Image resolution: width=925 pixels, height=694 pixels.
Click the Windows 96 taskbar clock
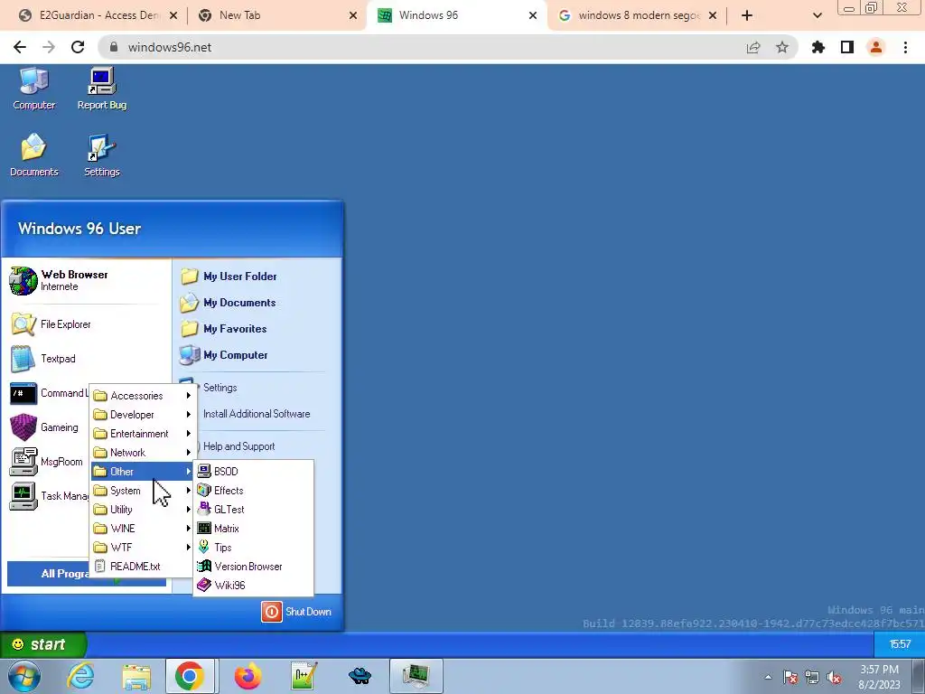899,643
